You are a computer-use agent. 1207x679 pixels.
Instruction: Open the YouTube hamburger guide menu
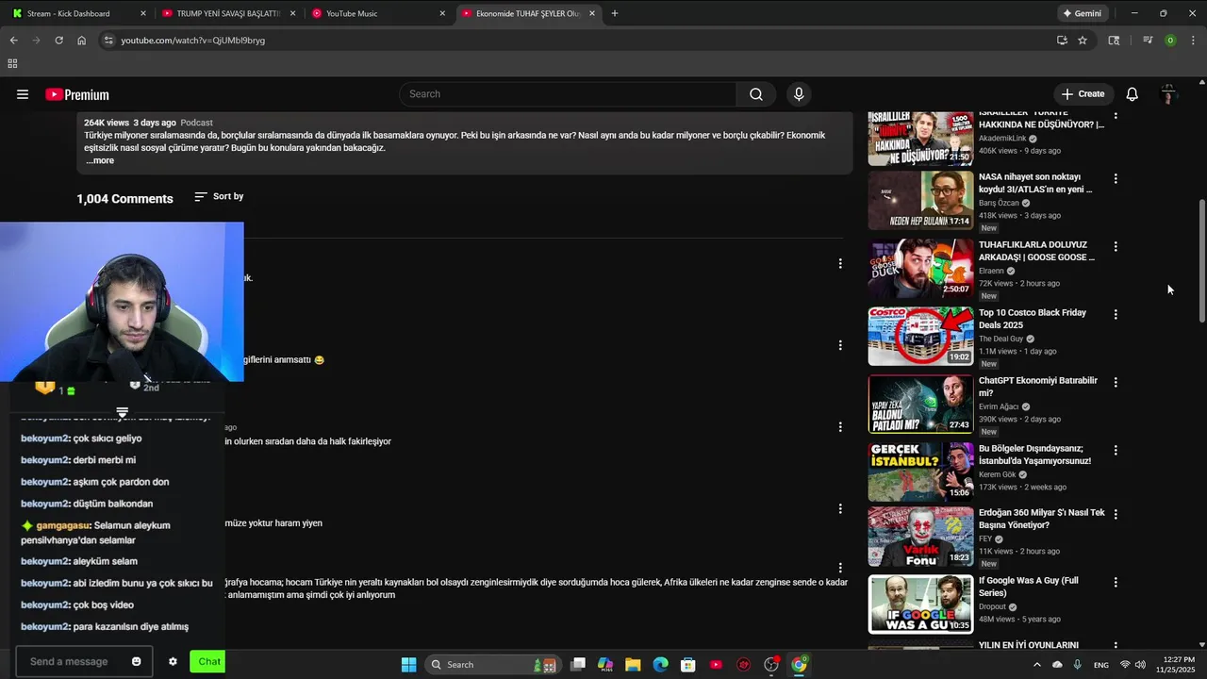point(23,94)
